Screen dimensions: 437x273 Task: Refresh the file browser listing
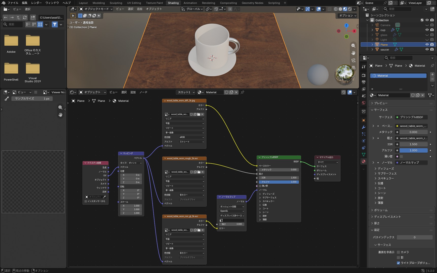pyautogui.click(x=25, y=18)
